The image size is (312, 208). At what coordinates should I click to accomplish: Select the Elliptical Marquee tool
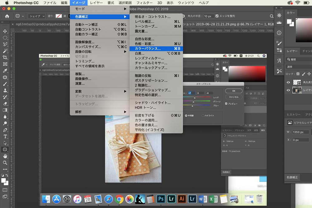coord(5,38)
